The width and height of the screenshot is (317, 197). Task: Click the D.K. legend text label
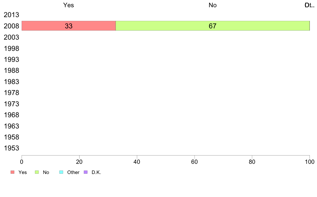tap(96, 172)
